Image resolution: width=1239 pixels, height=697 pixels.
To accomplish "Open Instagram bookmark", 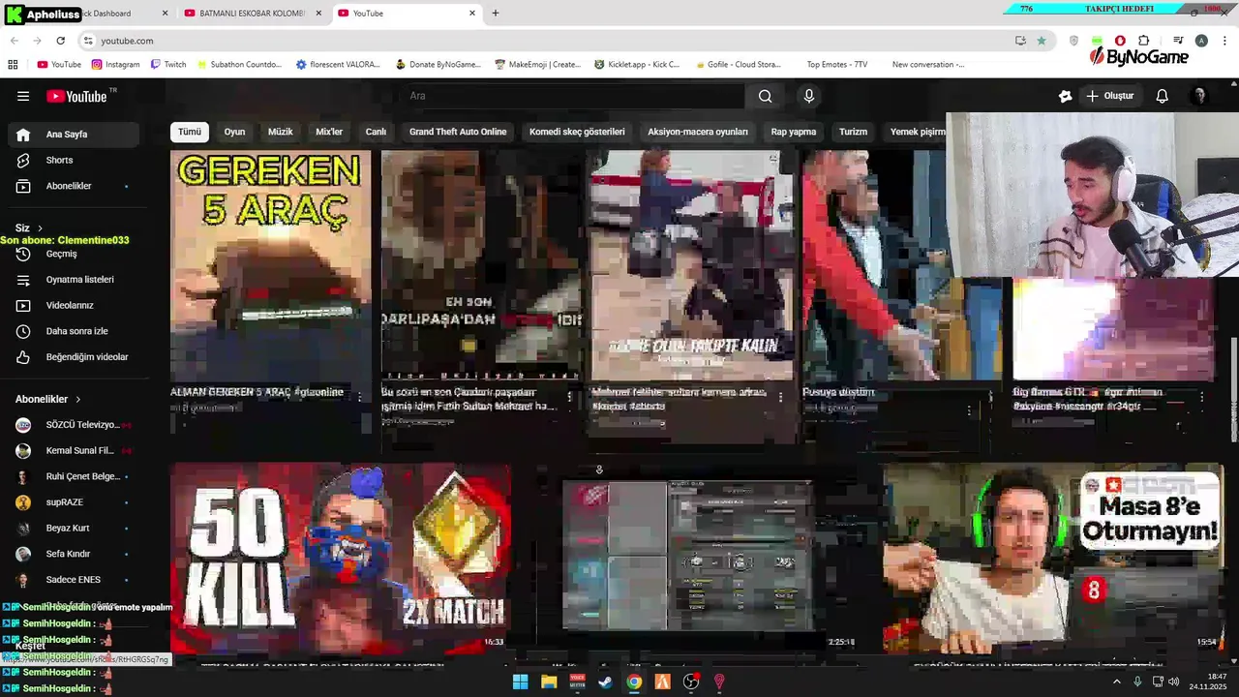I will pos(115,65).
